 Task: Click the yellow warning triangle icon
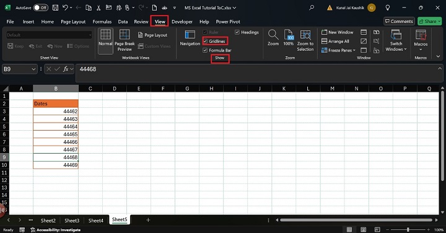(330, 7)
